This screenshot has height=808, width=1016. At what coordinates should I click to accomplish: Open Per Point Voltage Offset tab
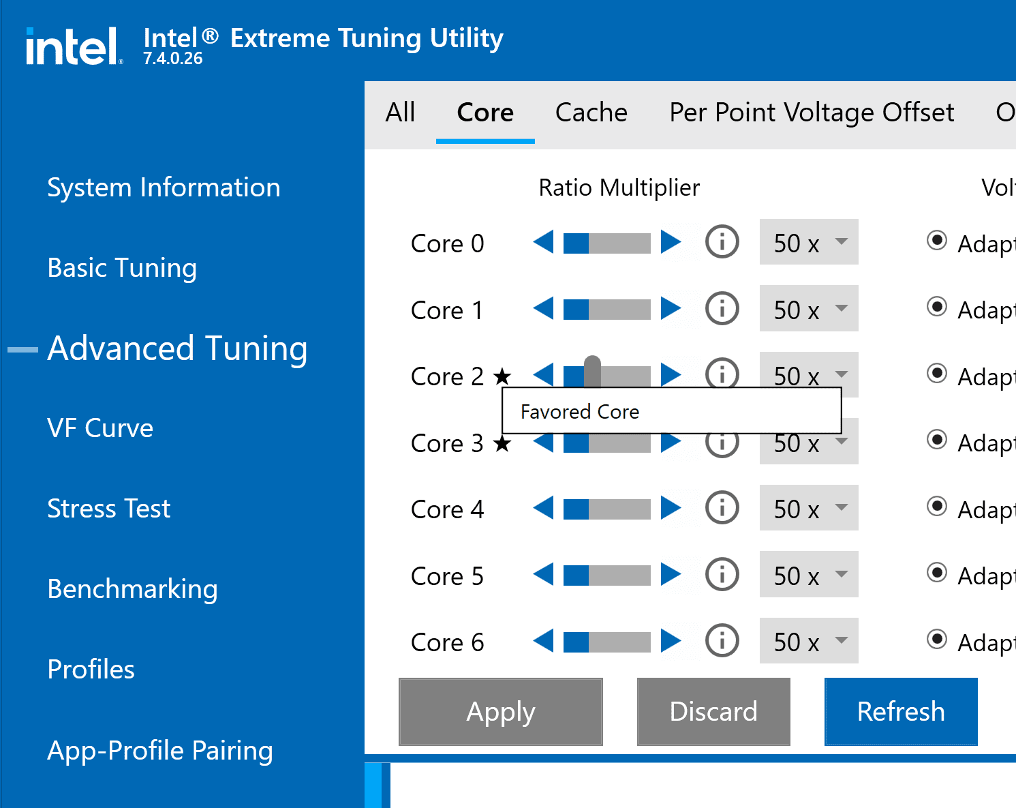812,113
